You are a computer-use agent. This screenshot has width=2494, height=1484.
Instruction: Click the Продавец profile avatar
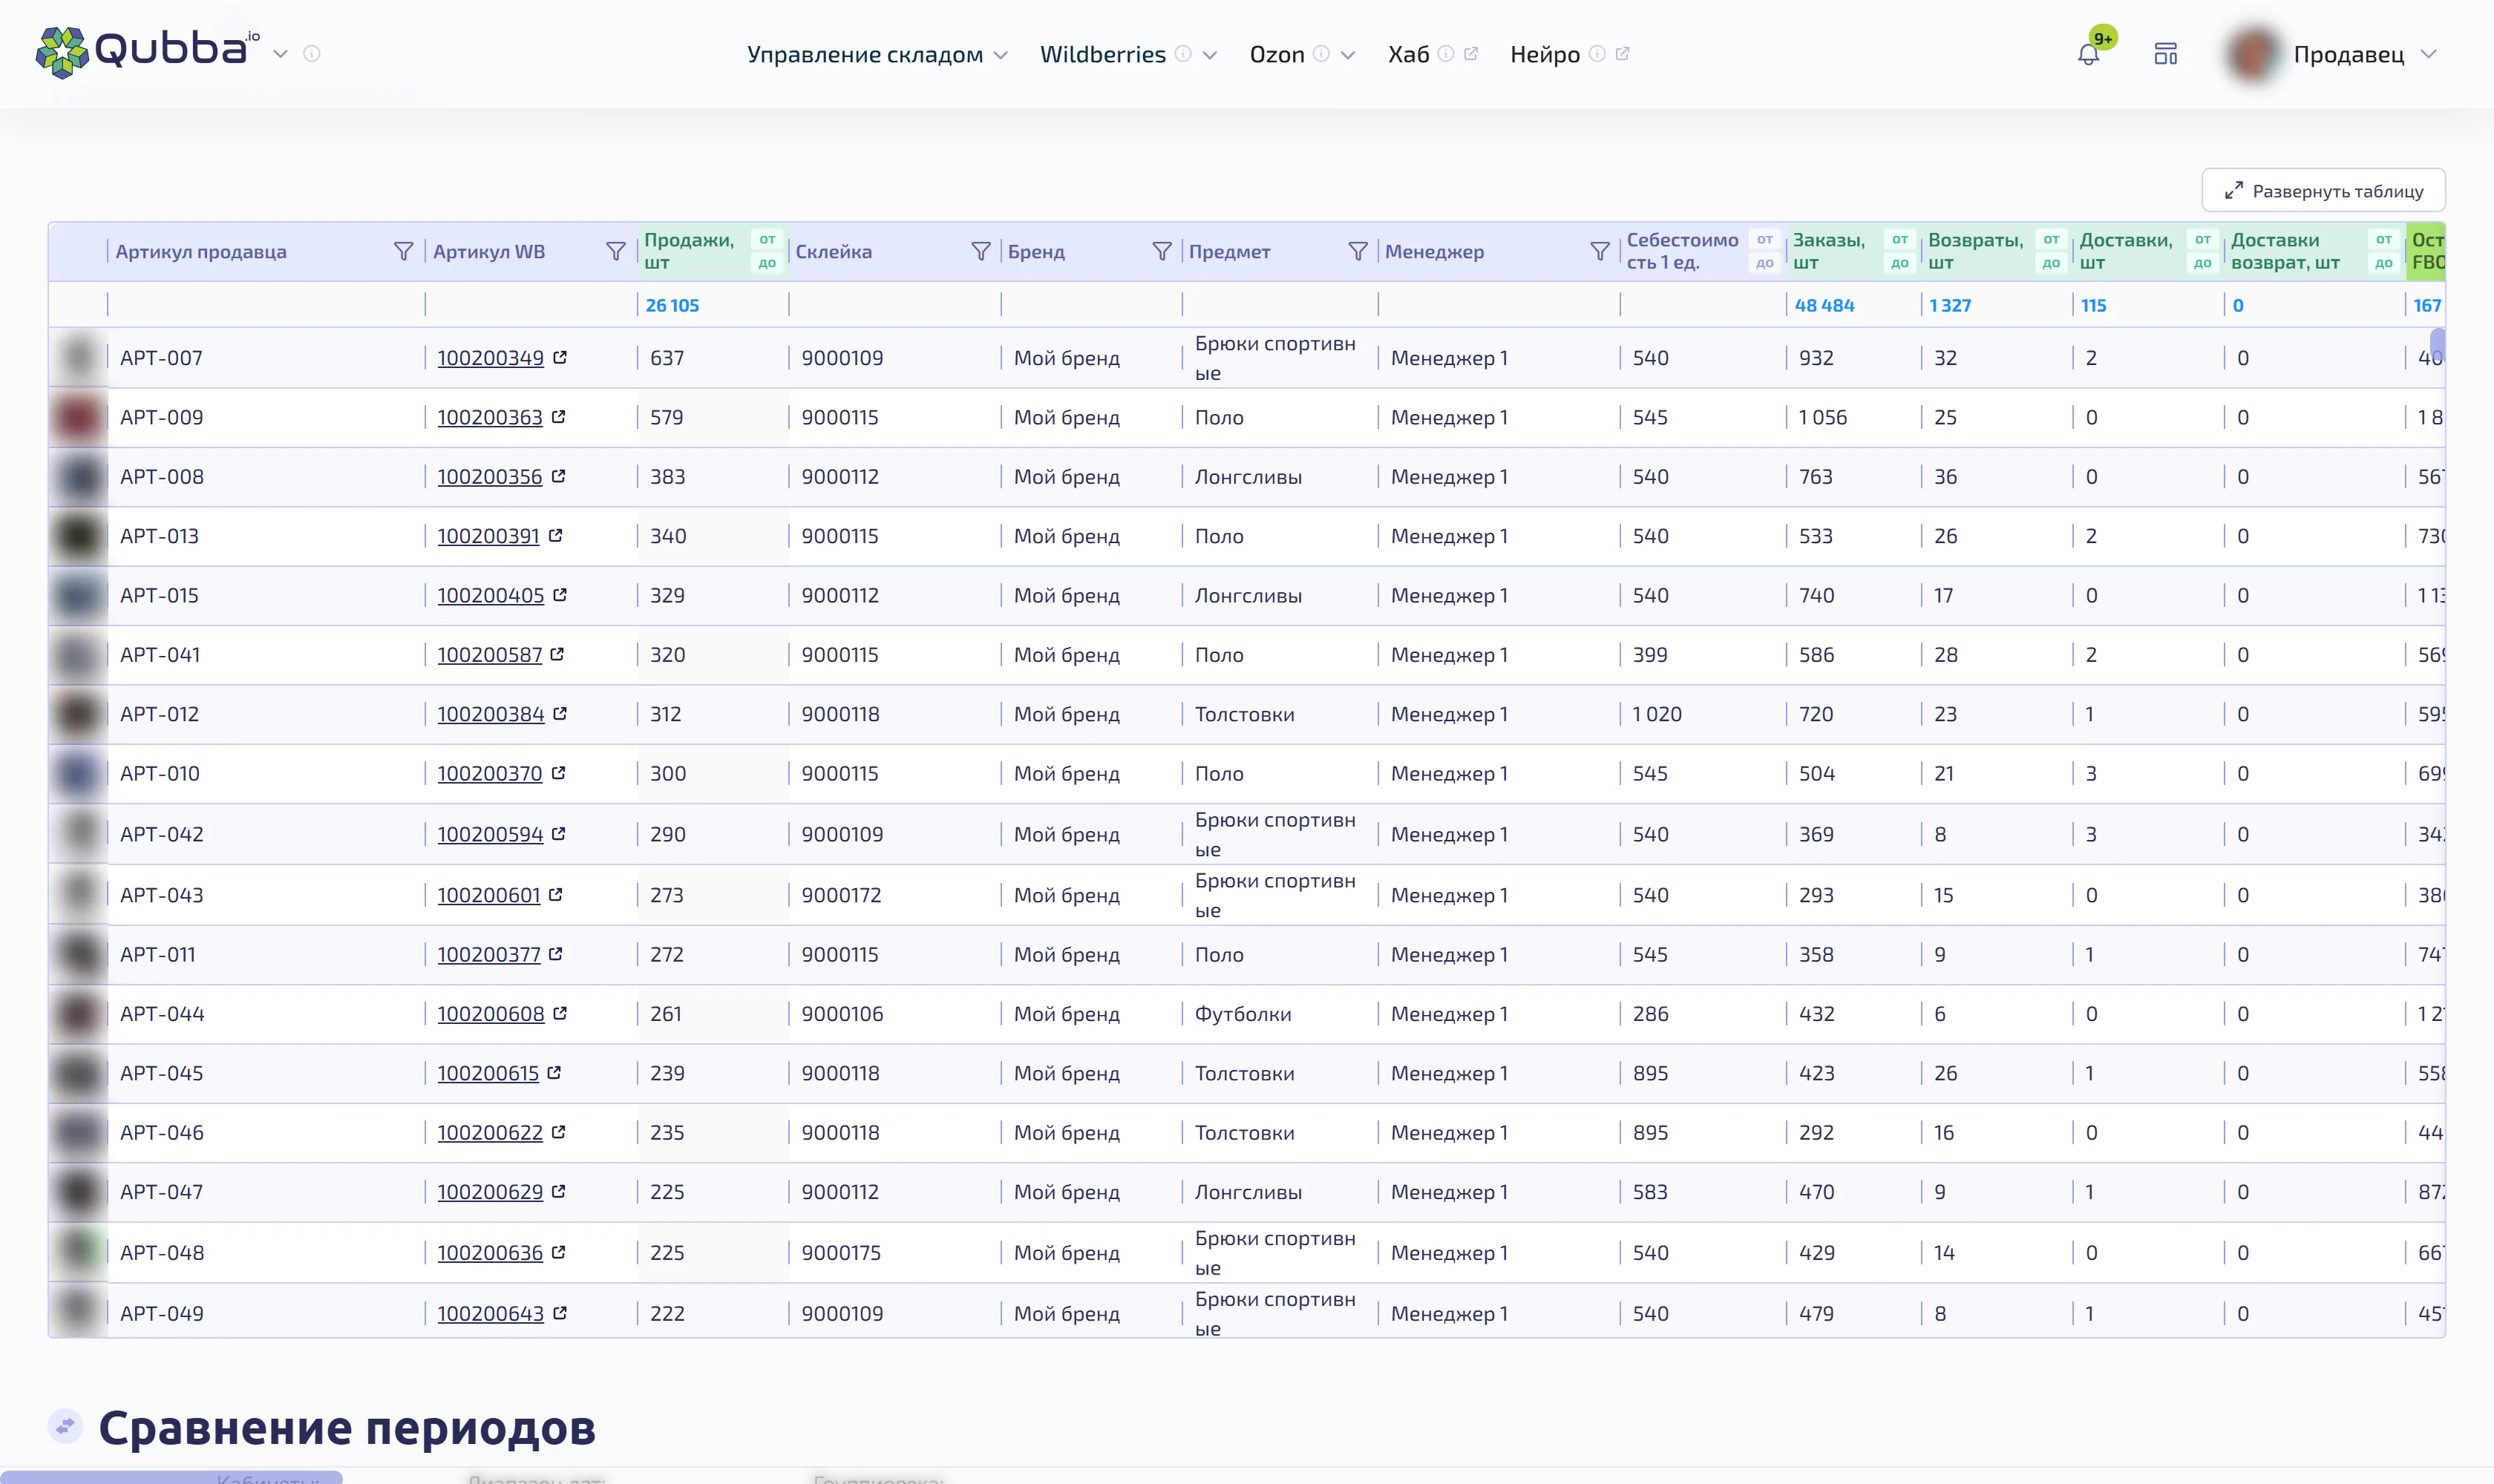2252,54
